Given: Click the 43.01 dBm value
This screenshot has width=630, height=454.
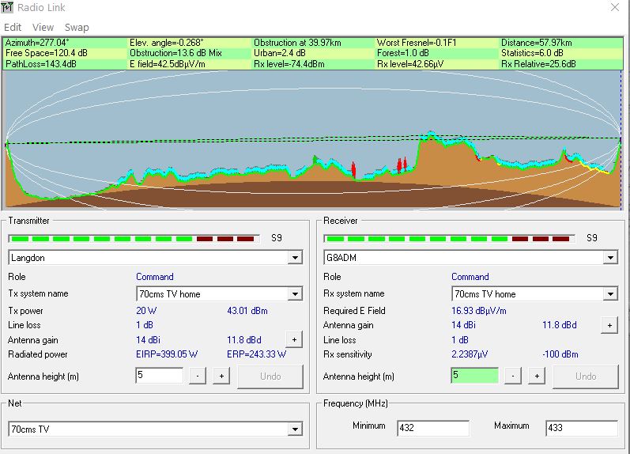Looking at the screenshot, I should (247, 311).
